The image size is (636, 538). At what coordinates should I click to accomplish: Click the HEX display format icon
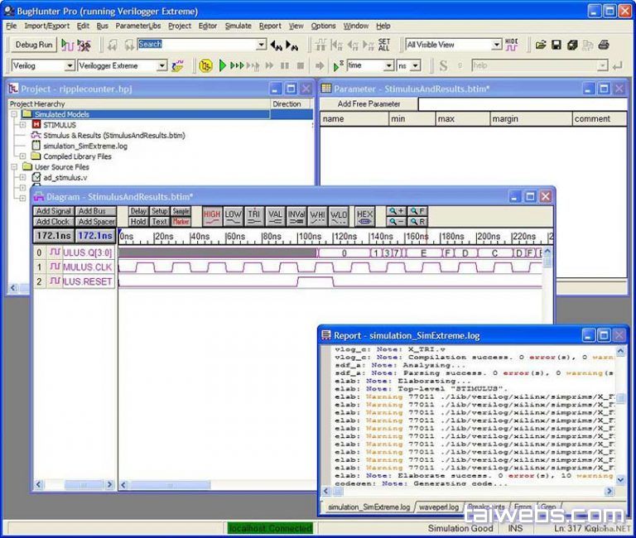click(364, 216)
